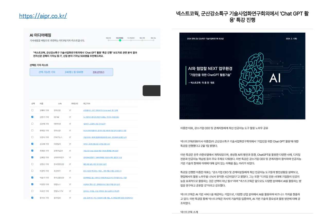The image size is (323, 221).
Task: Click IT비즈뉴스 affiliation cell
Action: 58,137
